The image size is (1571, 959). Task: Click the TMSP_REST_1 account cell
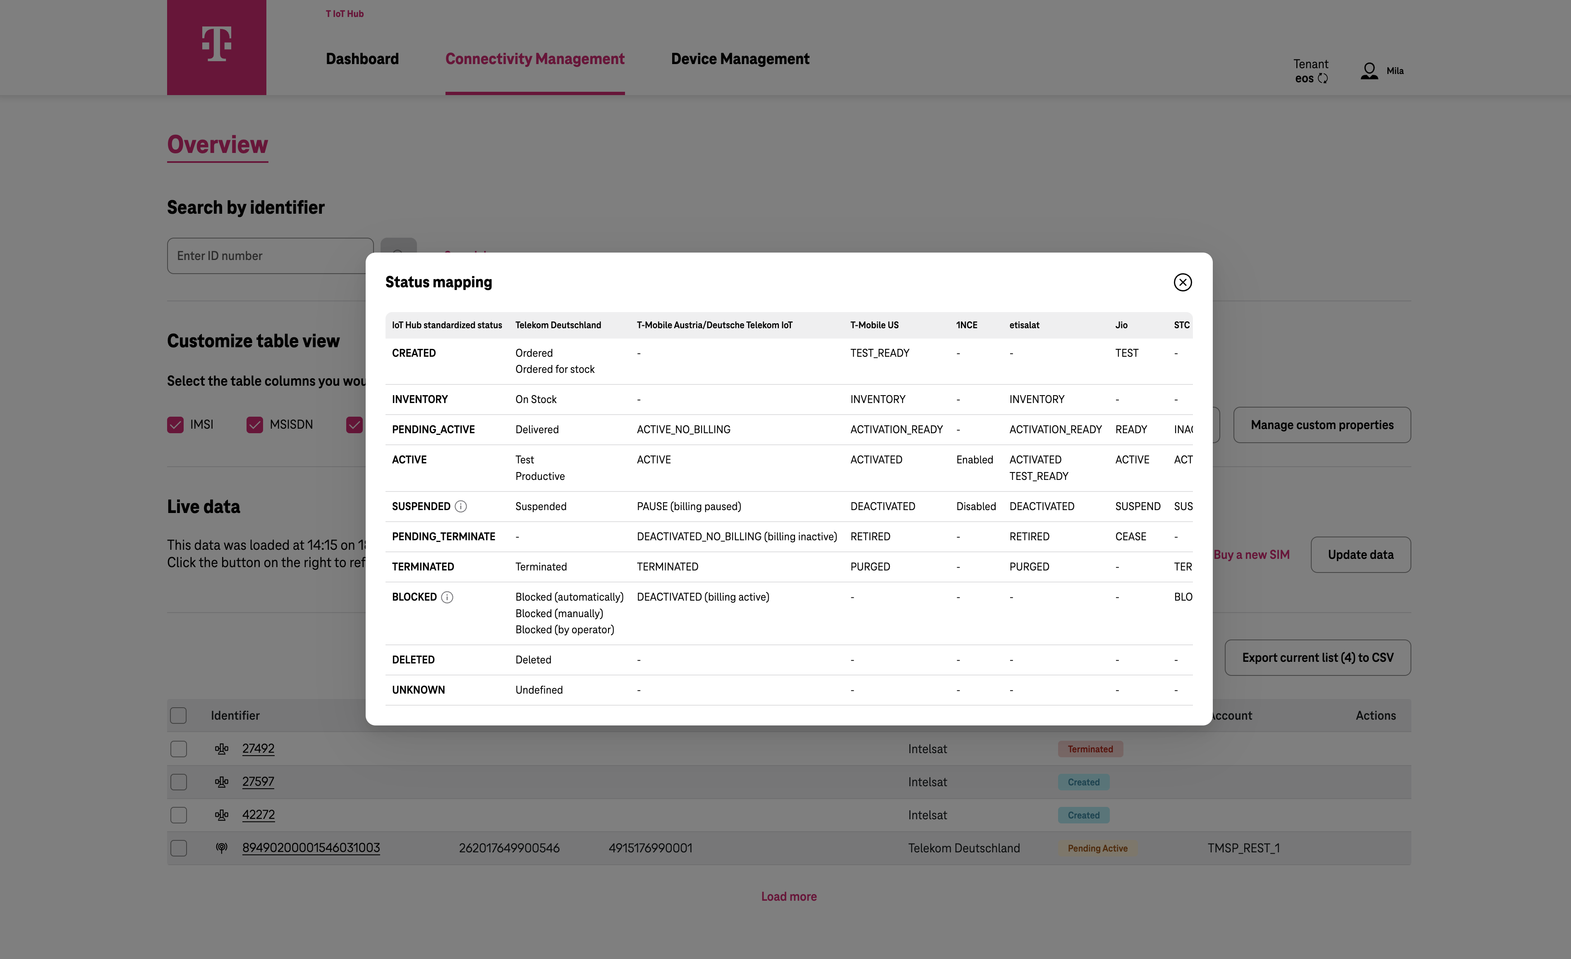point(1243,848)
